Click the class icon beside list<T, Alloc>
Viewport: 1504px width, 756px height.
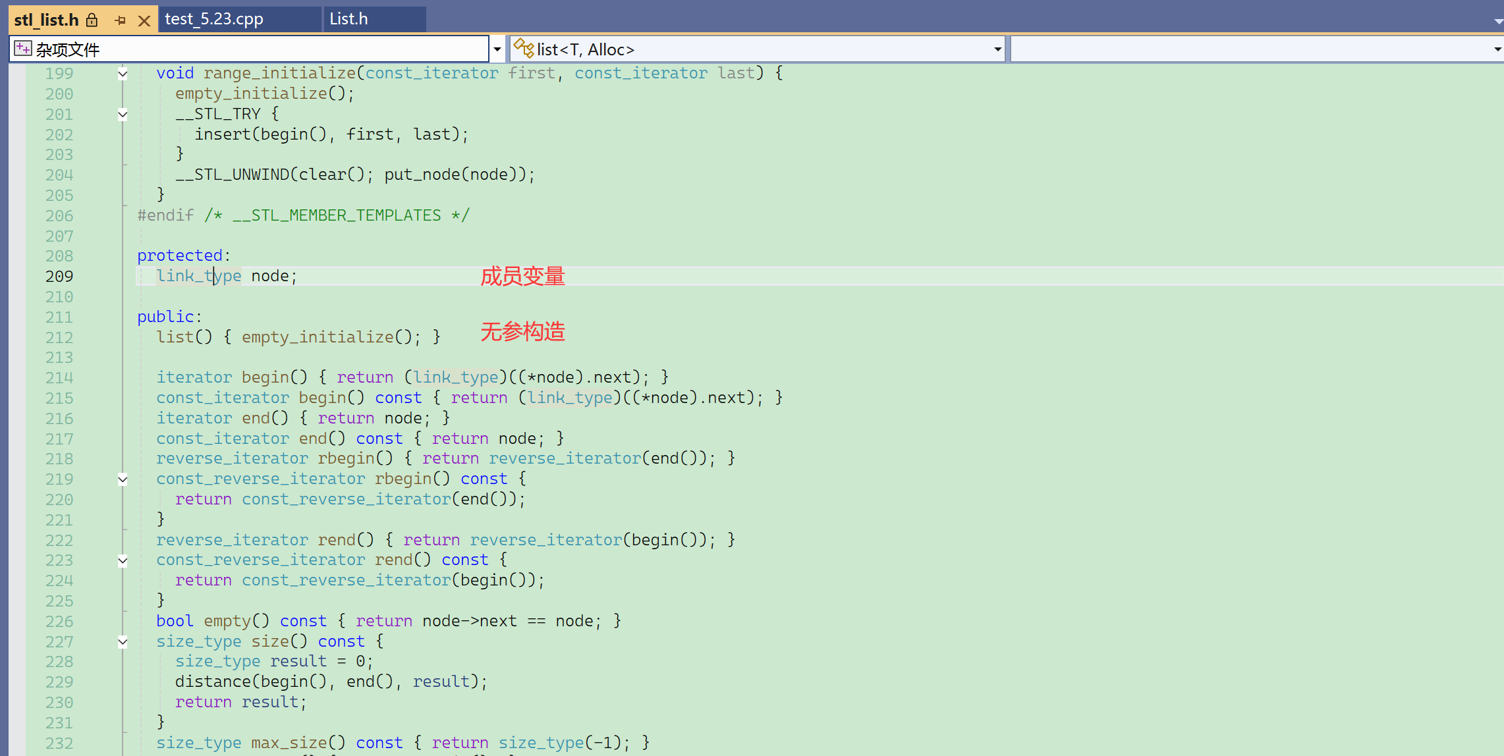tap(524, 48)
